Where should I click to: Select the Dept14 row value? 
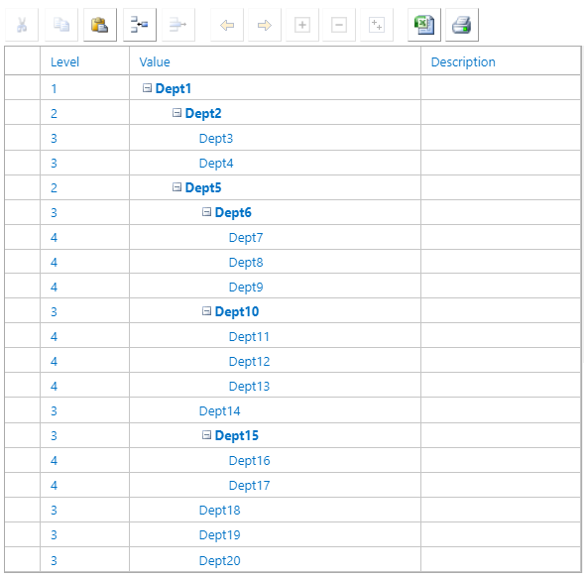tap(219, 410)
